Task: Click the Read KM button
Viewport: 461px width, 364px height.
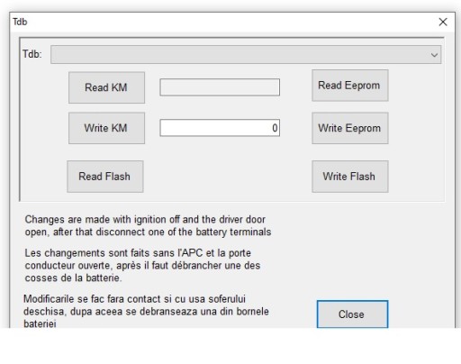Action: (x=106, y=87)
